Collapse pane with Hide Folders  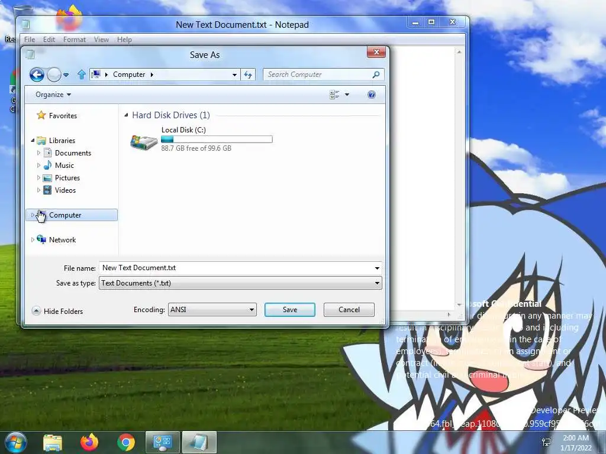point(57,311)
